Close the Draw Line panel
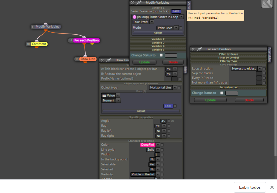Image resolution: width=277 pixels, height=193 pixels. [x=102, y=60]
